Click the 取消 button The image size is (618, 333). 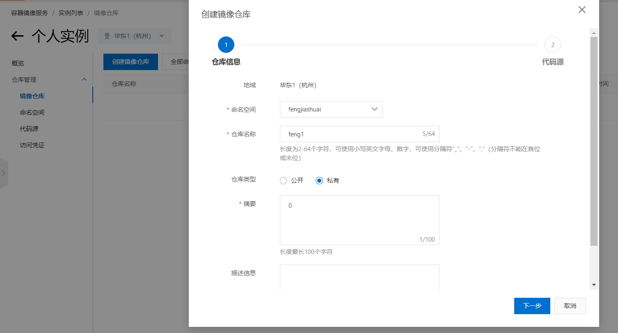pos(570,306)
